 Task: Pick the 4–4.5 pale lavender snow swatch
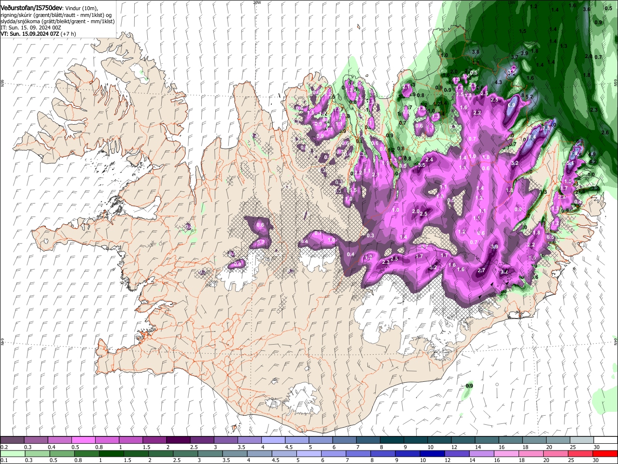[273, 440]
